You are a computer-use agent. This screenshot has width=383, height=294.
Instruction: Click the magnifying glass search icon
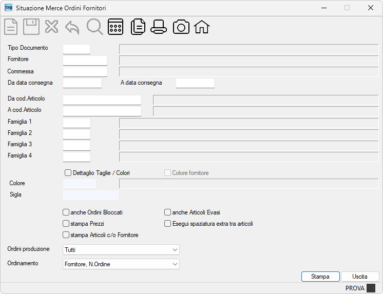pyautogui.click(x=95, y=27)
